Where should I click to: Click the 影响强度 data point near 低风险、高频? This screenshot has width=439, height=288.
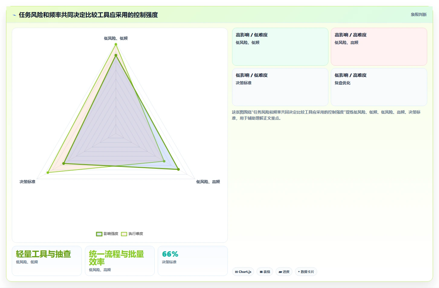coord(178,169)
